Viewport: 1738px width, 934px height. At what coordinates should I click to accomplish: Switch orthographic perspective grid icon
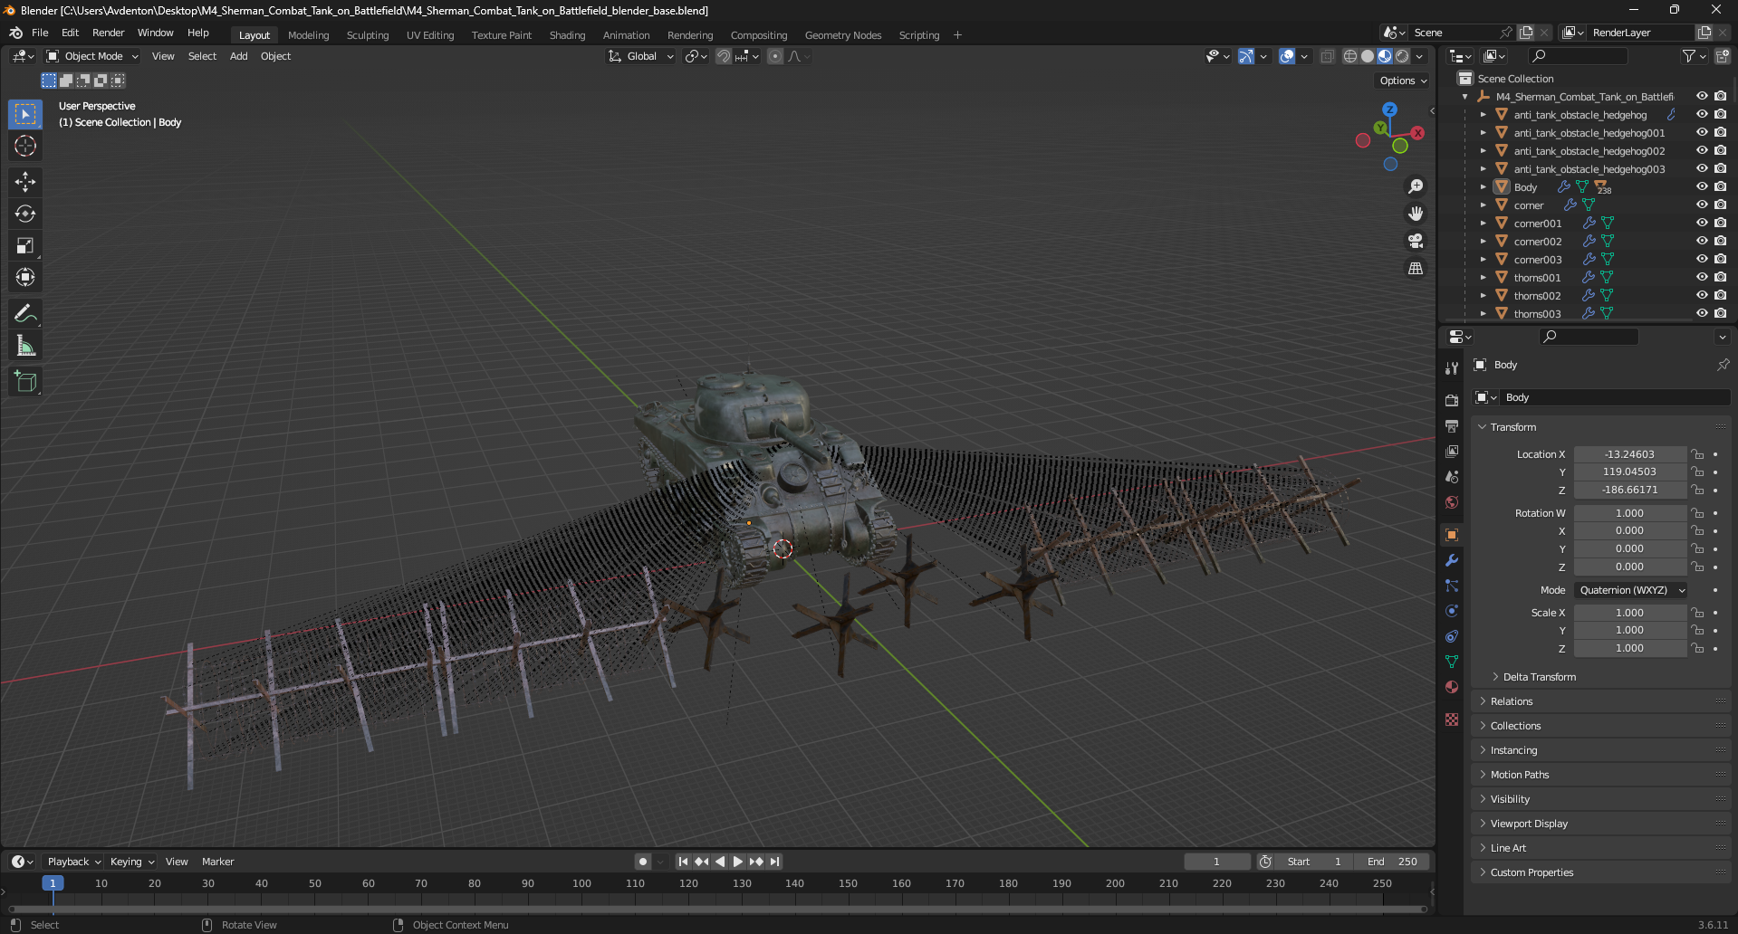tap(1415, 268)
